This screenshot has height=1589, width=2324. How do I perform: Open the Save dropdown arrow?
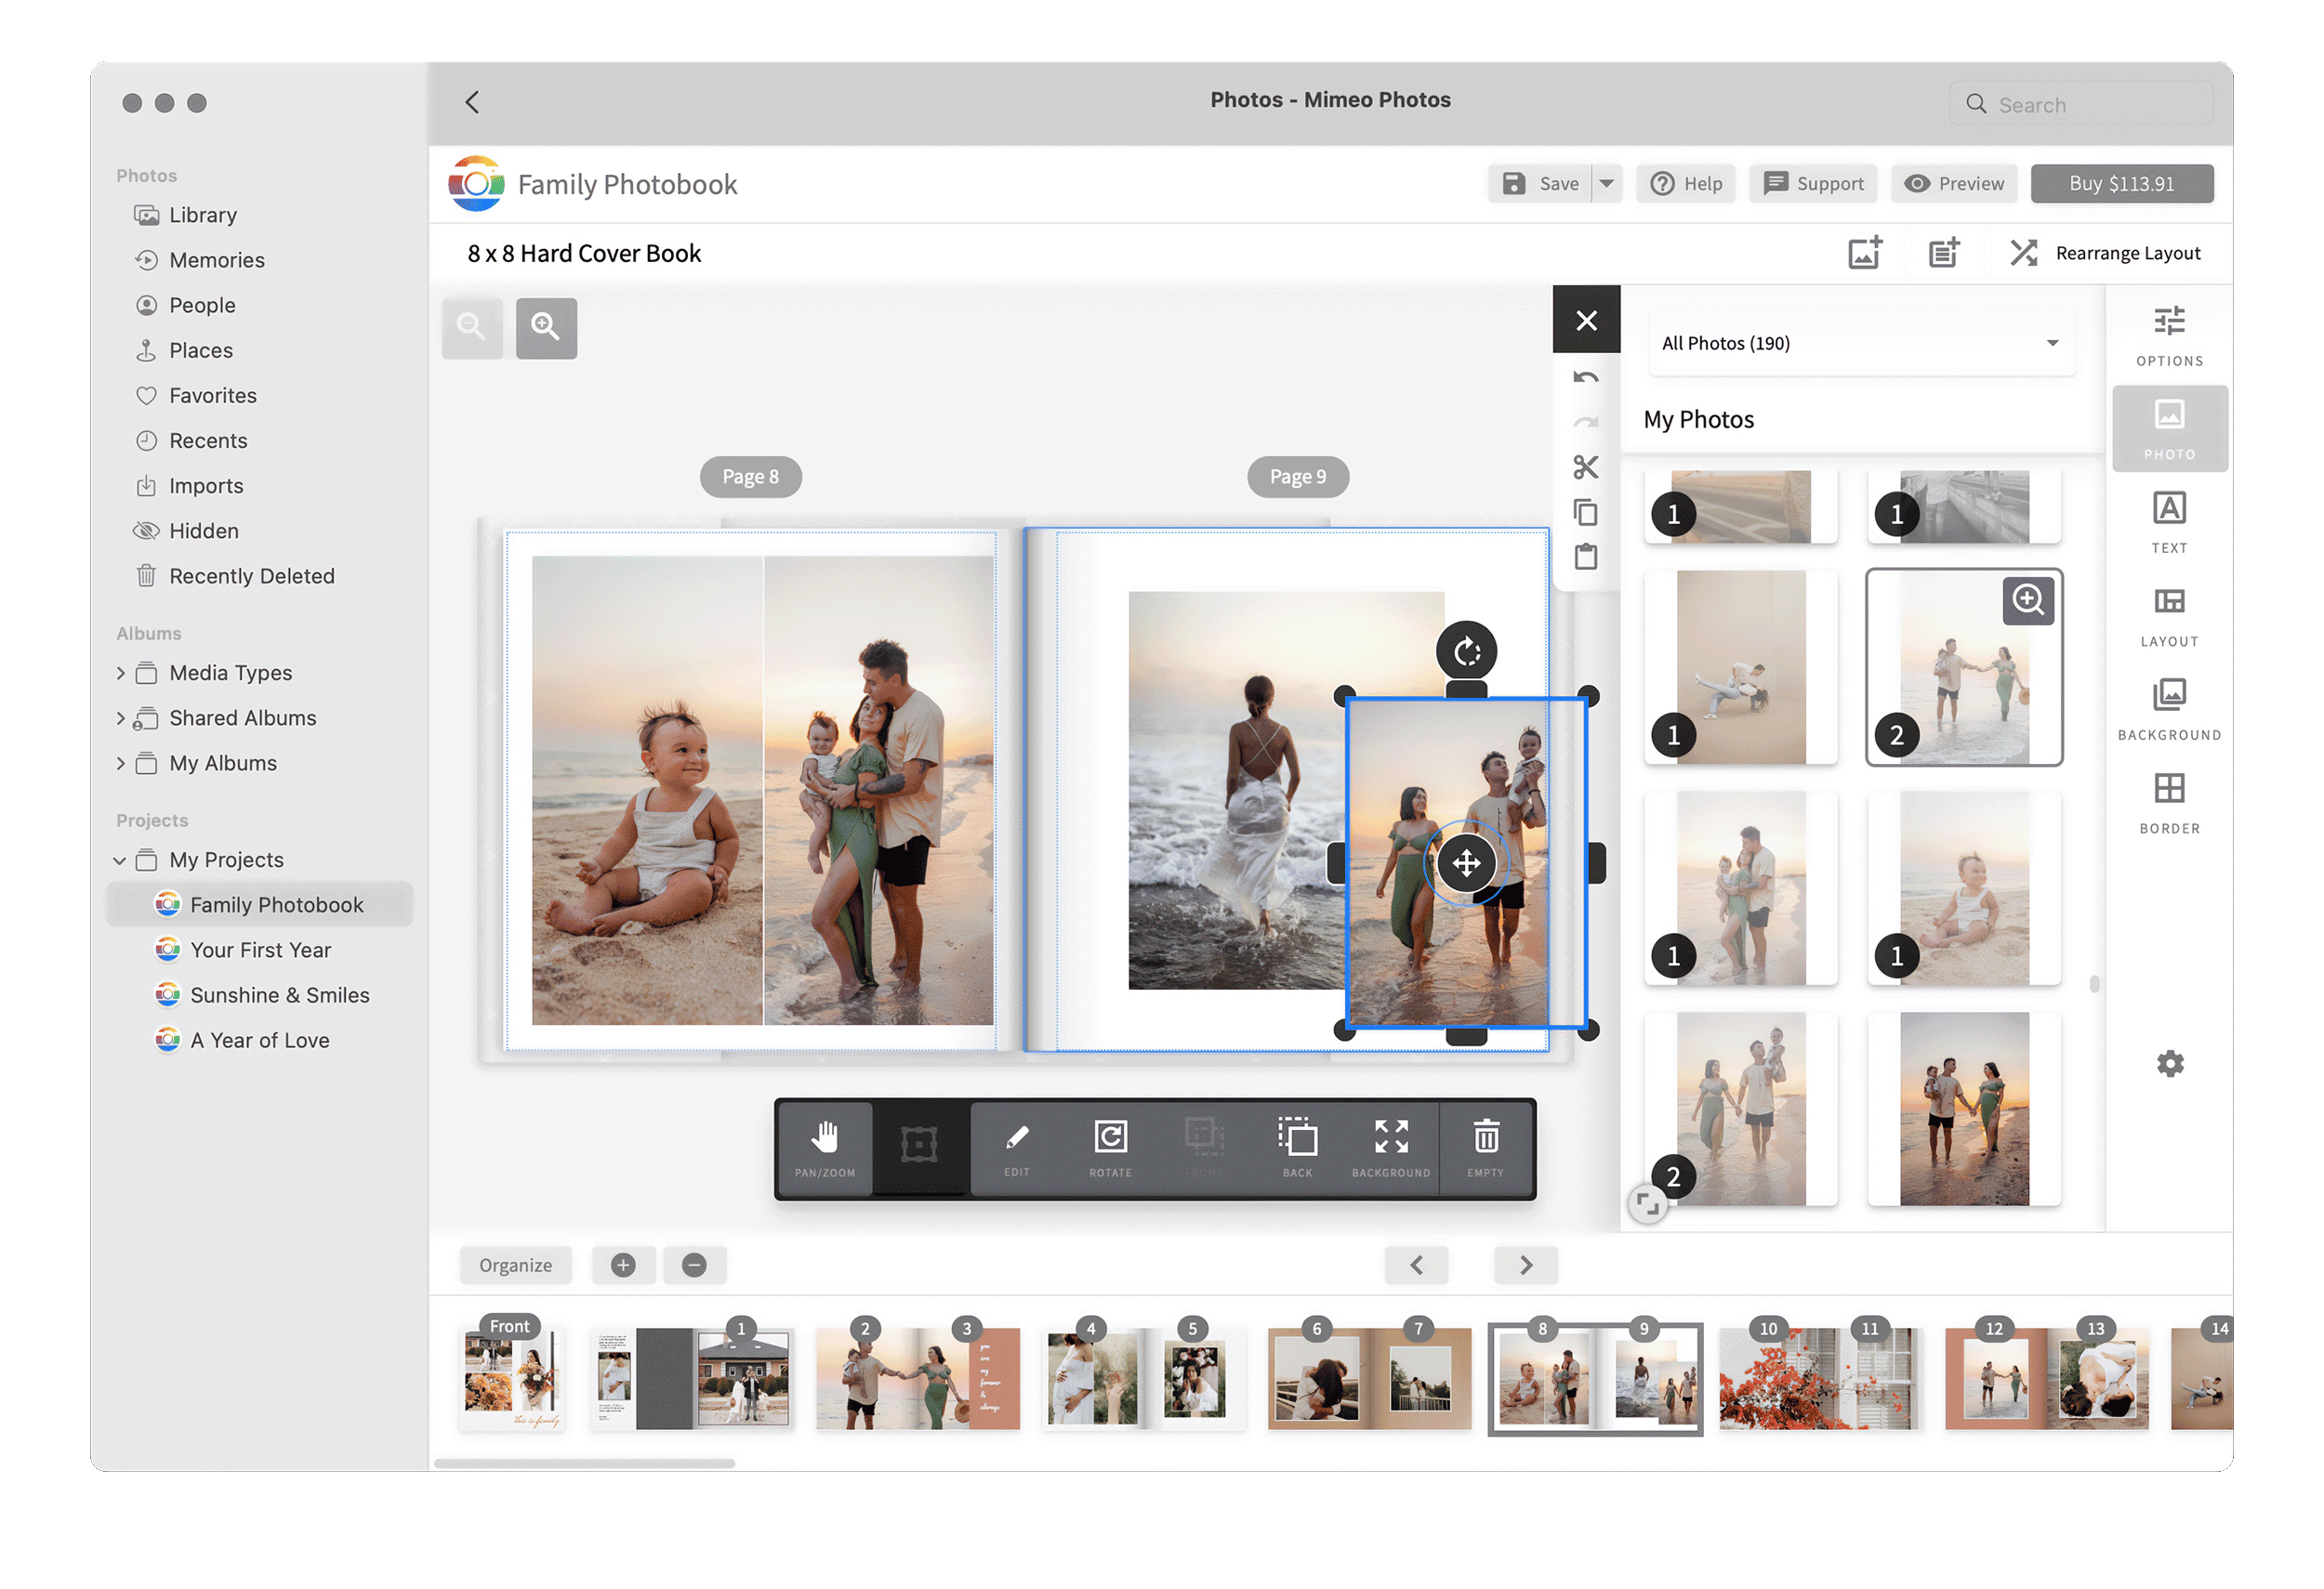pyautogui.click(x=1606, y=183)
